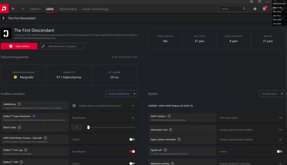This screenshot has width=287, height=165.
Task: Show help for Egész számos méretezés
Action: point(179,139)
